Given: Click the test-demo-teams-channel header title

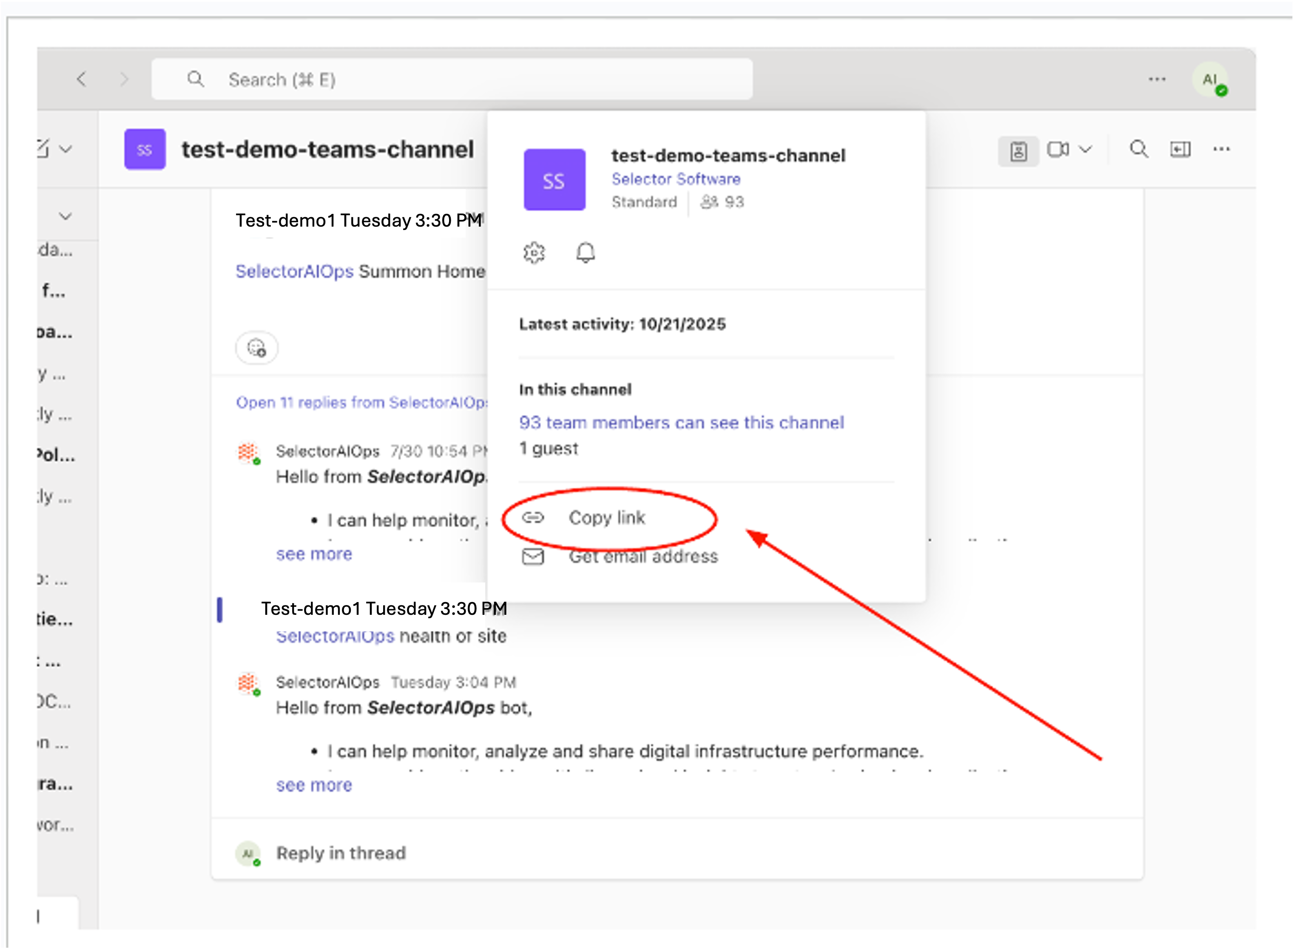Looking at the screenshot, I should click(327, 149).
